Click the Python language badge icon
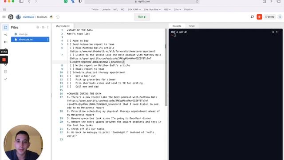 pyautogui.click(x=51, y=17)
